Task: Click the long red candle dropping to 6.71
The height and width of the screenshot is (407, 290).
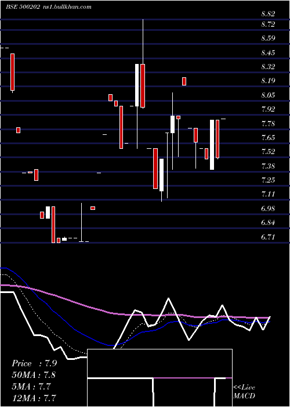Action: pyautogui.click(x=53, y=224)
